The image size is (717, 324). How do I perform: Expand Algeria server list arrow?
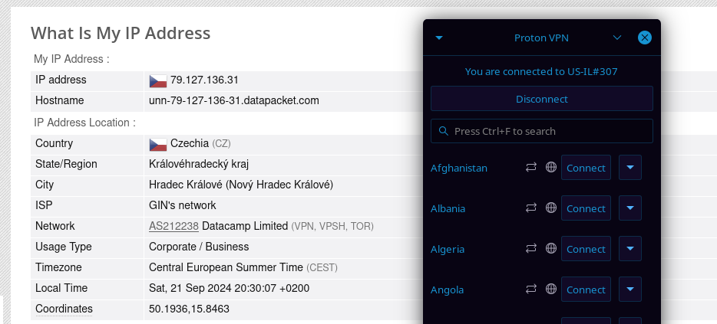630,249
